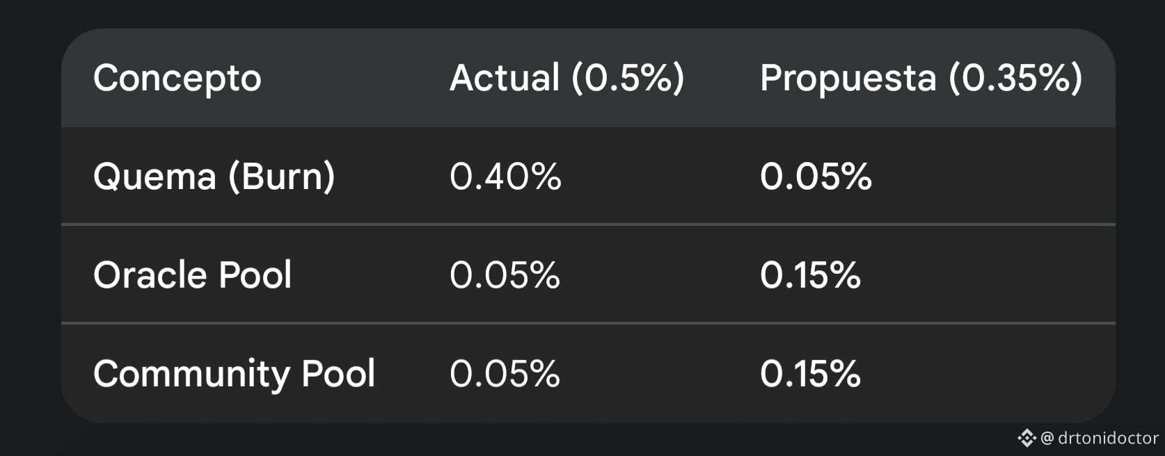Select Community Pool's Propuesta 0.15% value
Image resolution: width=1165 pixels, height=456 pixels.
(x=810, y=374)
